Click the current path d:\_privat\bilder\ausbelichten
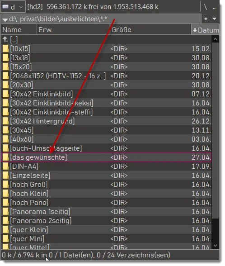 click(58, 19)
